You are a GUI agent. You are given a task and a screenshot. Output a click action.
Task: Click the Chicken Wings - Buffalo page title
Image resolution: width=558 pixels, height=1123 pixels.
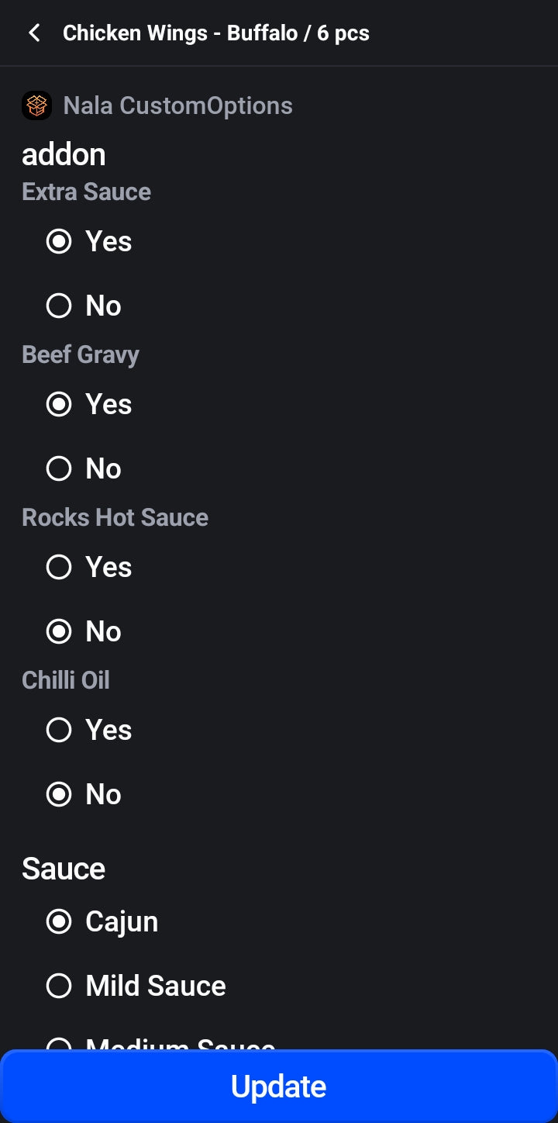click(215, 33)
